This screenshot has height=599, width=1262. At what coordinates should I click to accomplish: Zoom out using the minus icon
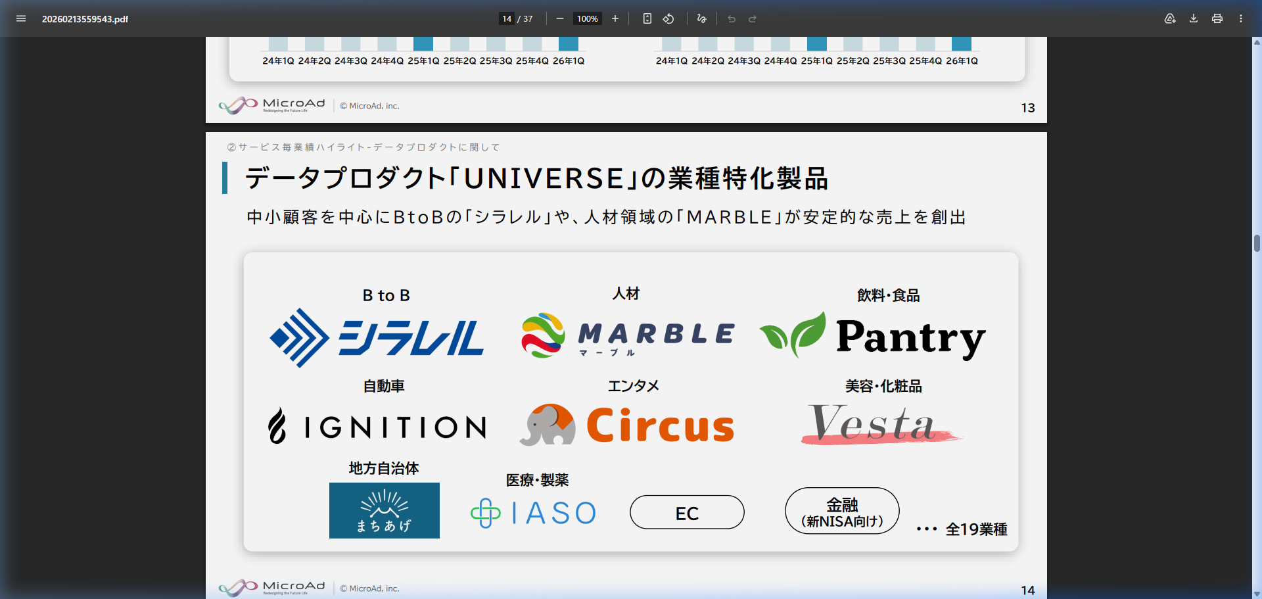pos(559,18)
